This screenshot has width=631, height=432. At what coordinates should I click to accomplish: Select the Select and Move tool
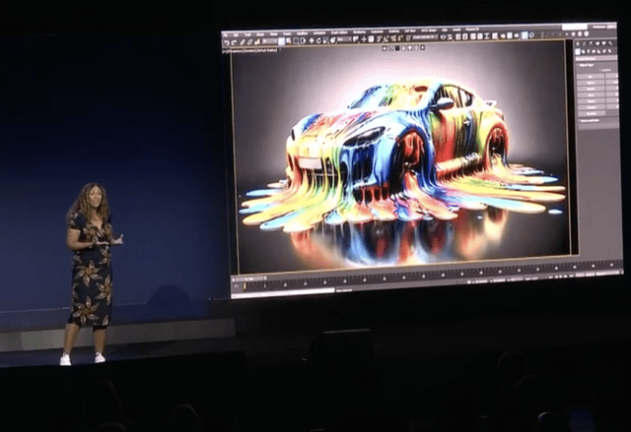[312, 40]
